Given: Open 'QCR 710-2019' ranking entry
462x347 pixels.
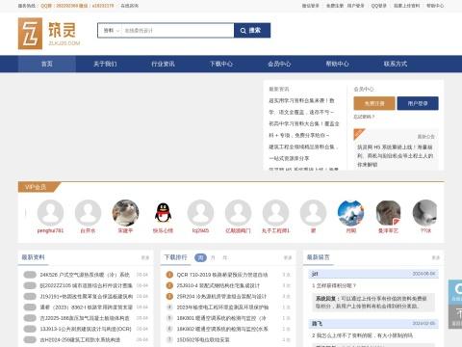Looking at the screenshot, I should (x=222, y=275).
